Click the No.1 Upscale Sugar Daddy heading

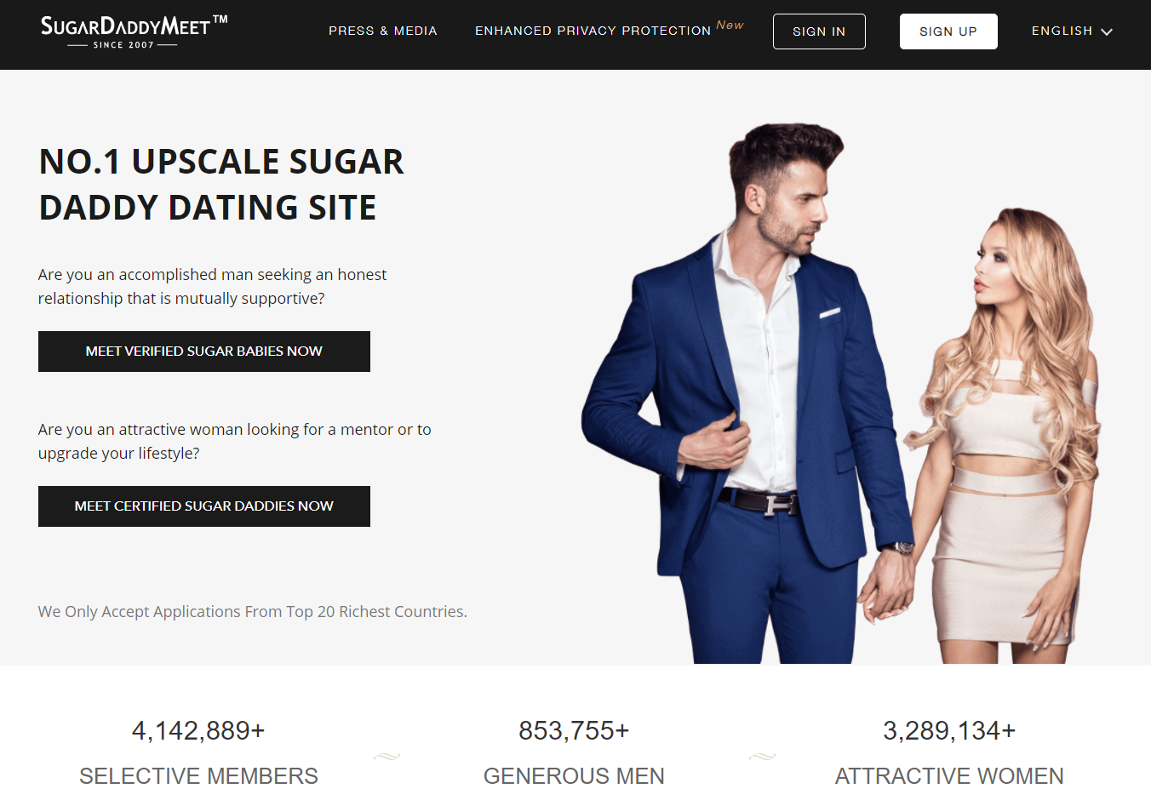(221, 185)
